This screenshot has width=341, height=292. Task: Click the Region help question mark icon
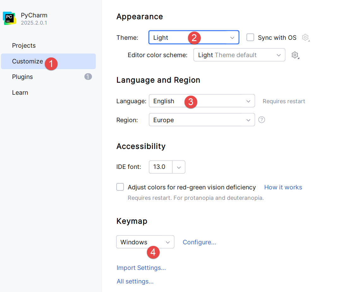pos(261,120)
